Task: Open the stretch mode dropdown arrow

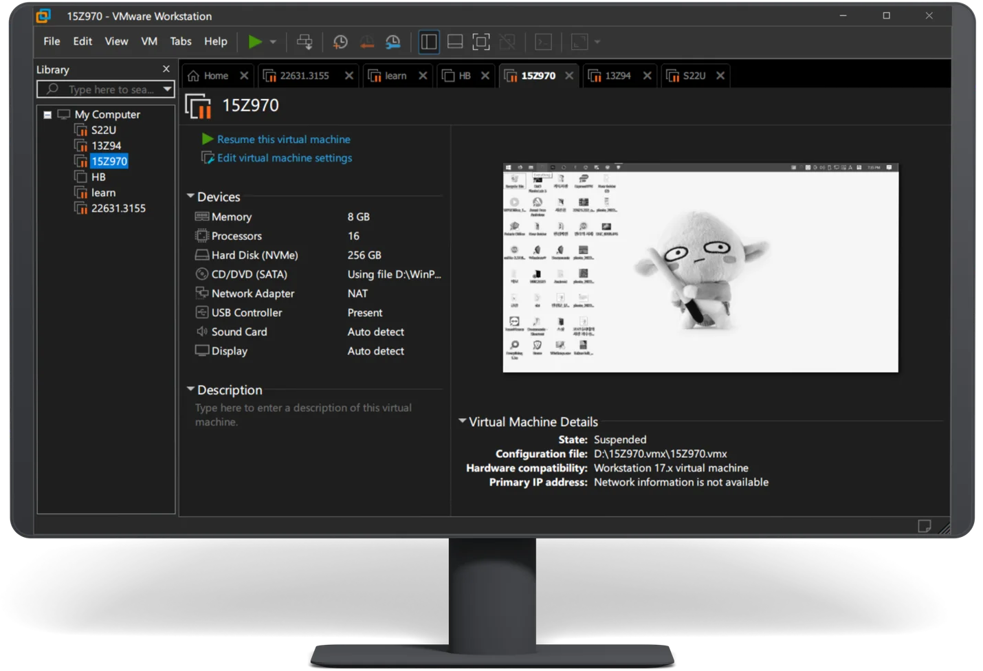Action: pos(597,42)
